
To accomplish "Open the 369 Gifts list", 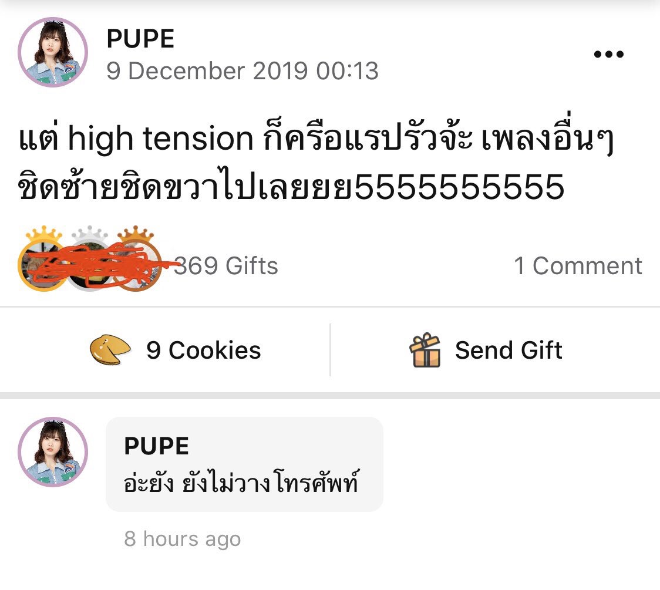I will (226, 265).
